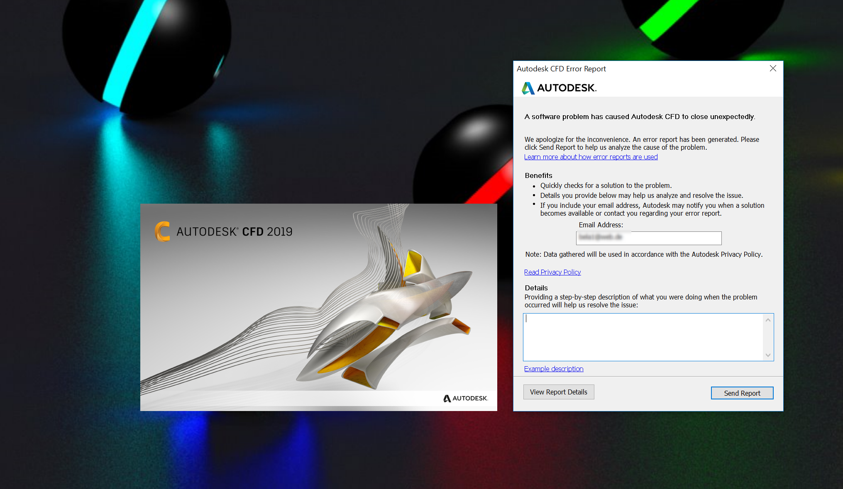Click the Autodesk logo in the error dialog

[x=528, y=88]
